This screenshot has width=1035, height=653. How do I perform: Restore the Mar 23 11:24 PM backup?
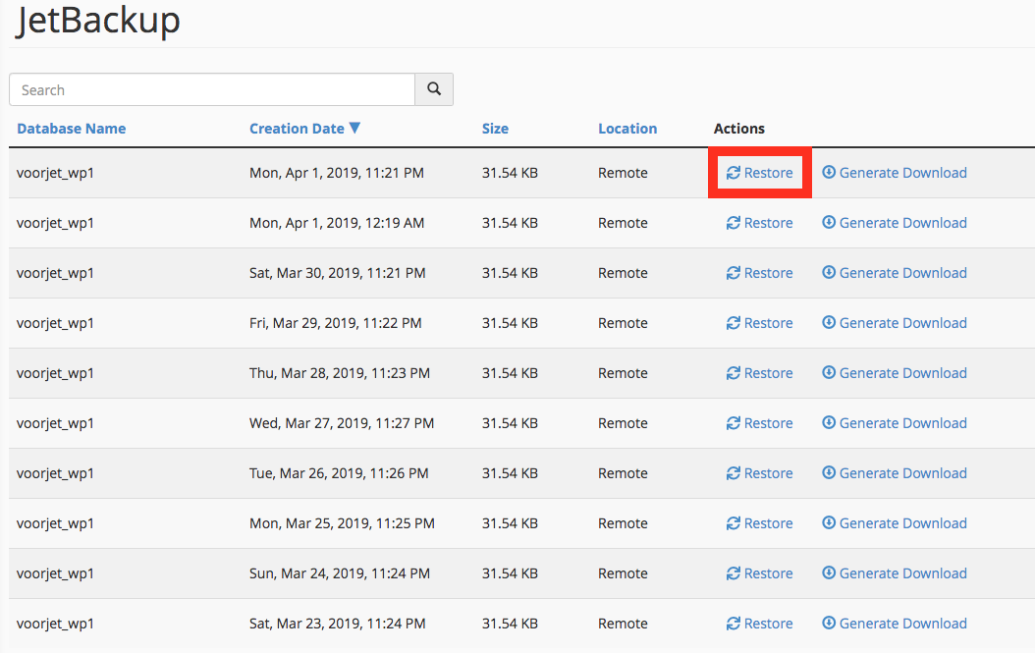click(760, 624)
